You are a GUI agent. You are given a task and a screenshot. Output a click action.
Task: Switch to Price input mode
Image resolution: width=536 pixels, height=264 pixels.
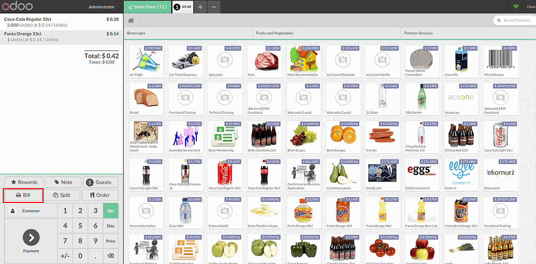(x=110, y=241)
